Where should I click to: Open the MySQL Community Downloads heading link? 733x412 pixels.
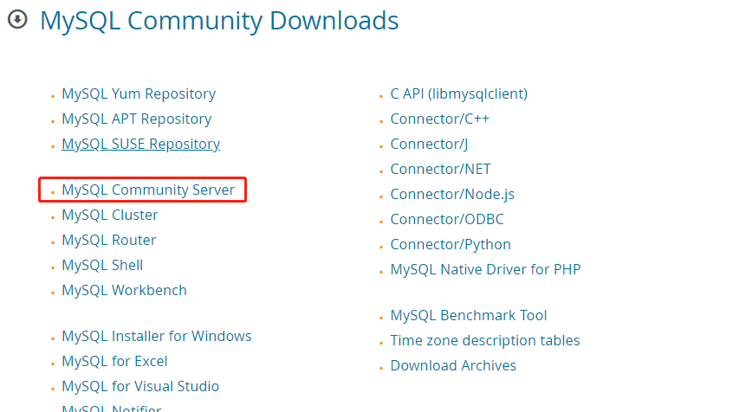click(219, 21)
